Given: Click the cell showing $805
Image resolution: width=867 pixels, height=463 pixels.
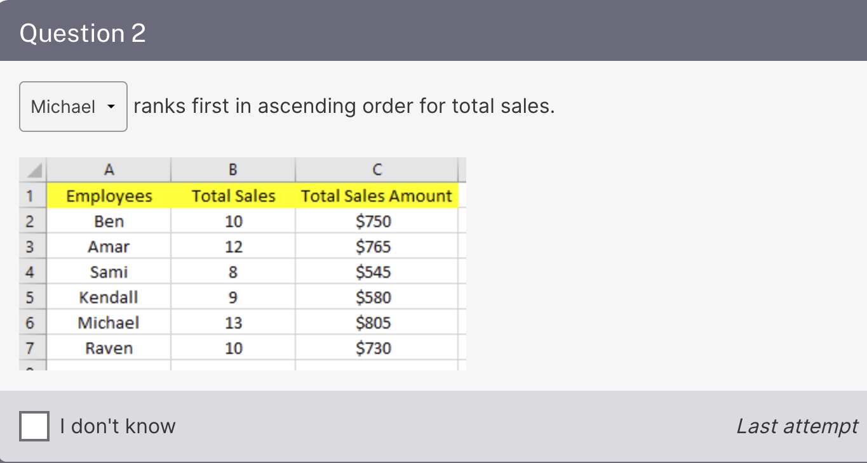Looking at the screenshot, I should pyautogui.click(x=373, y=323).
